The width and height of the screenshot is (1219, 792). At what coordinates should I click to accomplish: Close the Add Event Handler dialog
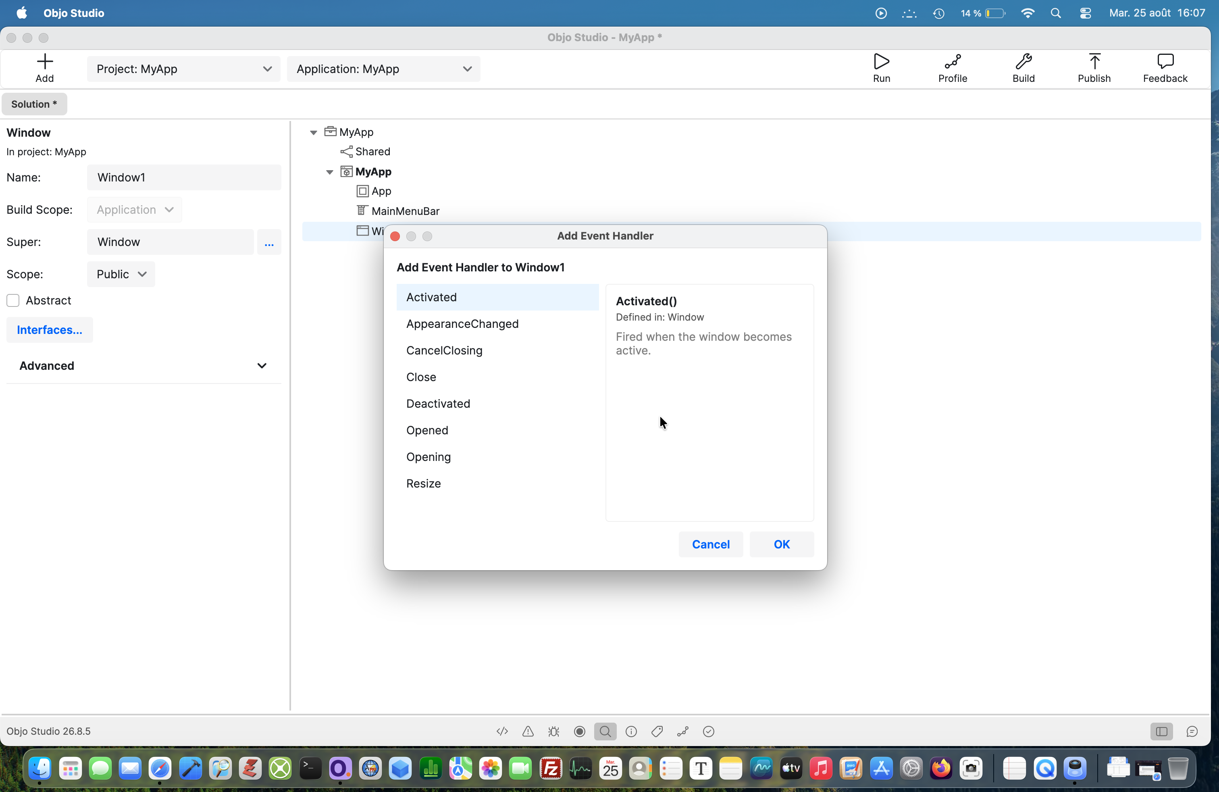coord(395,236)
